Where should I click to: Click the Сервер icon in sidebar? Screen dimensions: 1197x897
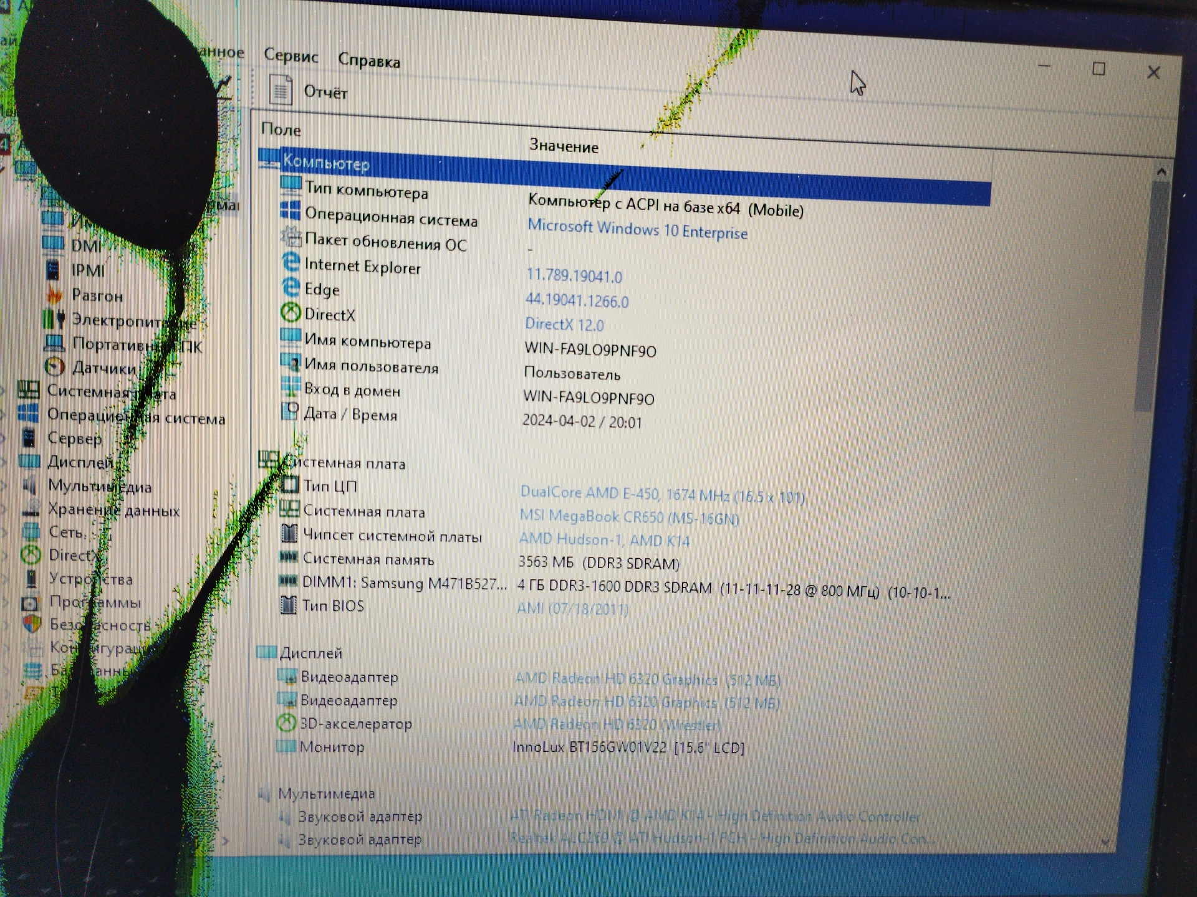tap(29, 437)
